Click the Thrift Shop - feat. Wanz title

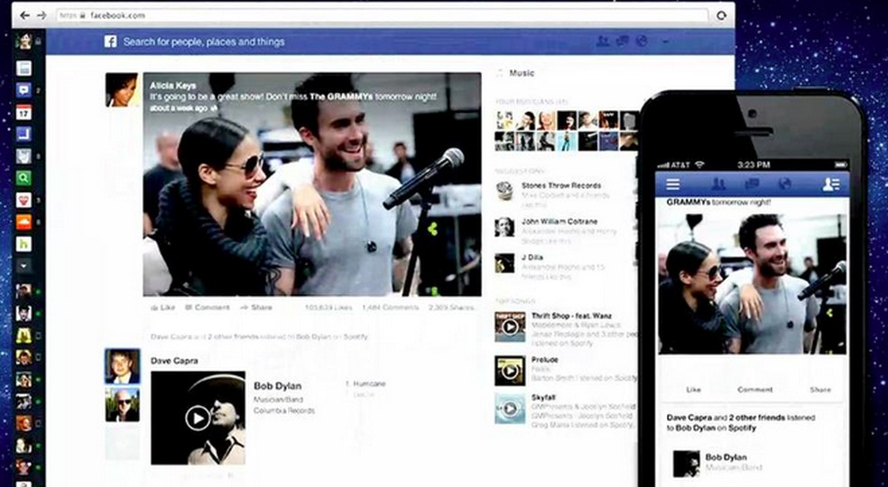(571, 316)
